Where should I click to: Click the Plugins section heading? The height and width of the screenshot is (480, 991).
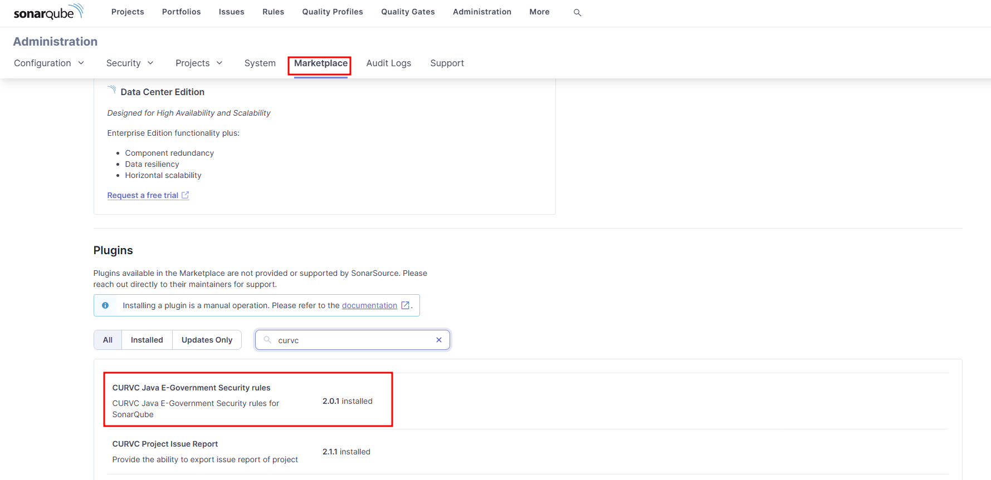pyautogui.click(x=113, y=250)
